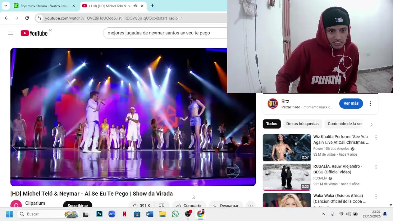
Task: Open Microsoft Word from the taskbar
Action: point(150,214)
